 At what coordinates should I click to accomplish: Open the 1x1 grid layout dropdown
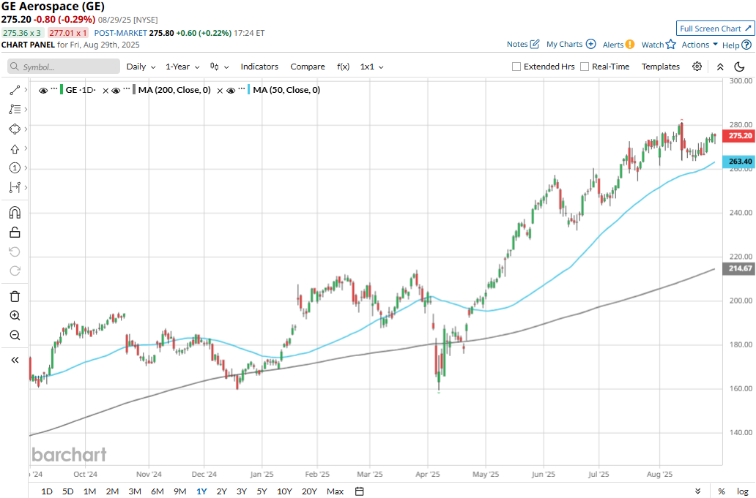point(371,67)
